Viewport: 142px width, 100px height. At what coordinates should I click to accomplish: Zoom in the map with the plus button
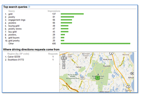64,65
